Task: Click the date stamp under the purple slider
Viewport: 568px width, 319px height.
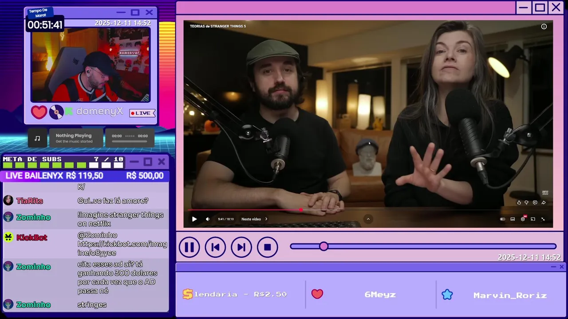Action: 529,257
